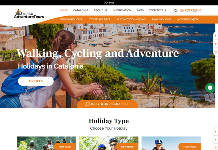Go to the Information menu
Image resolution: width=218 pixels, height=150 pixels.
point(122,10)
